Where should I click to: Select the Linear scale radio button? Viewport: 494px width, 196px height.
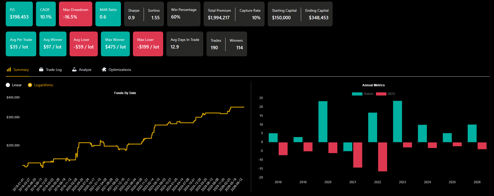point(8,85)
